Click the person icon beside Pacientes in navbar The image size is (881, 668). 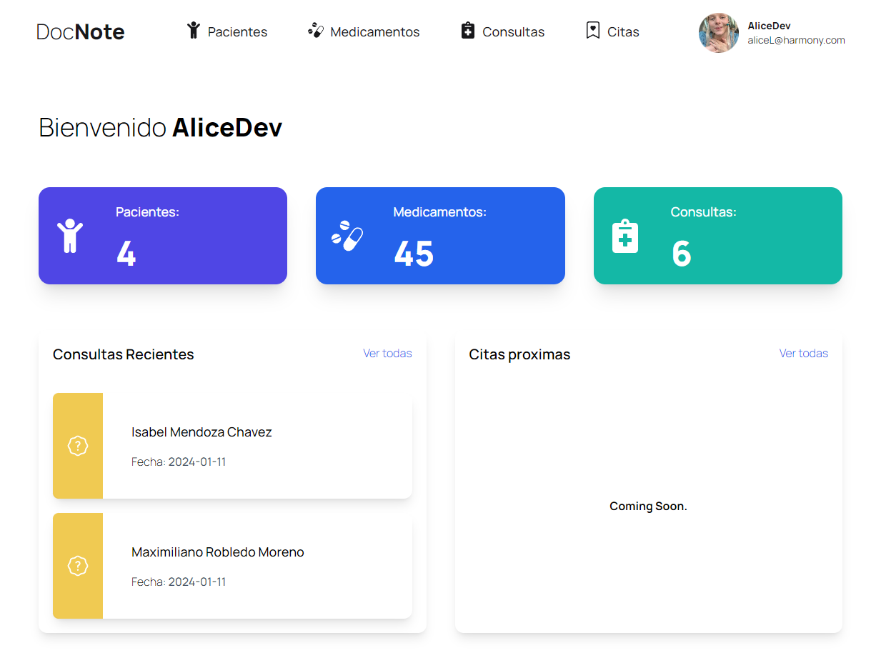click(193, 30)
